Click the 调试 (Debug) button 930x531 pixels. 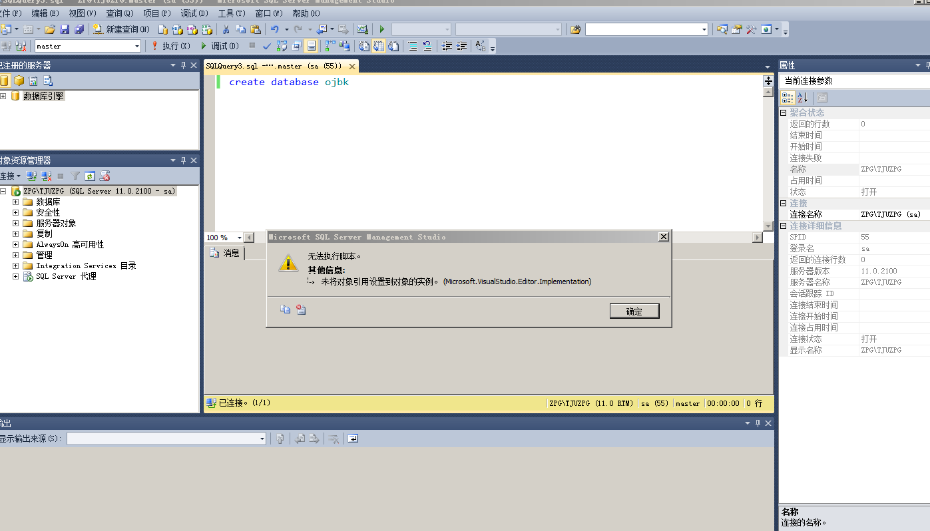pyautogui.click(x=220, y=46)
